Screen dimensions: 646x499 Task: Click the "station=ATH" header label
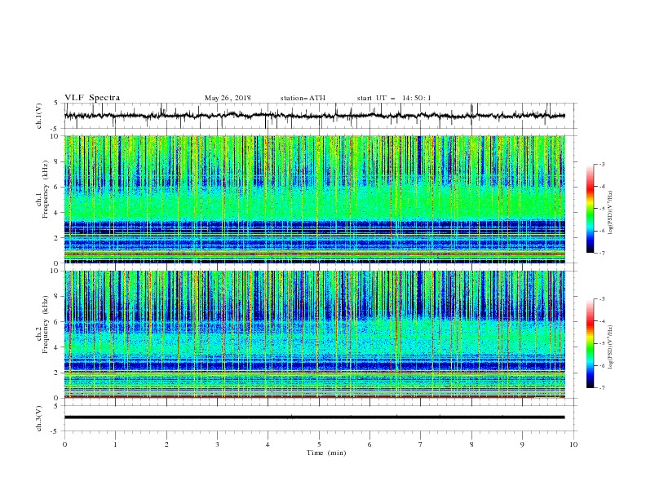tap(303, 98)
